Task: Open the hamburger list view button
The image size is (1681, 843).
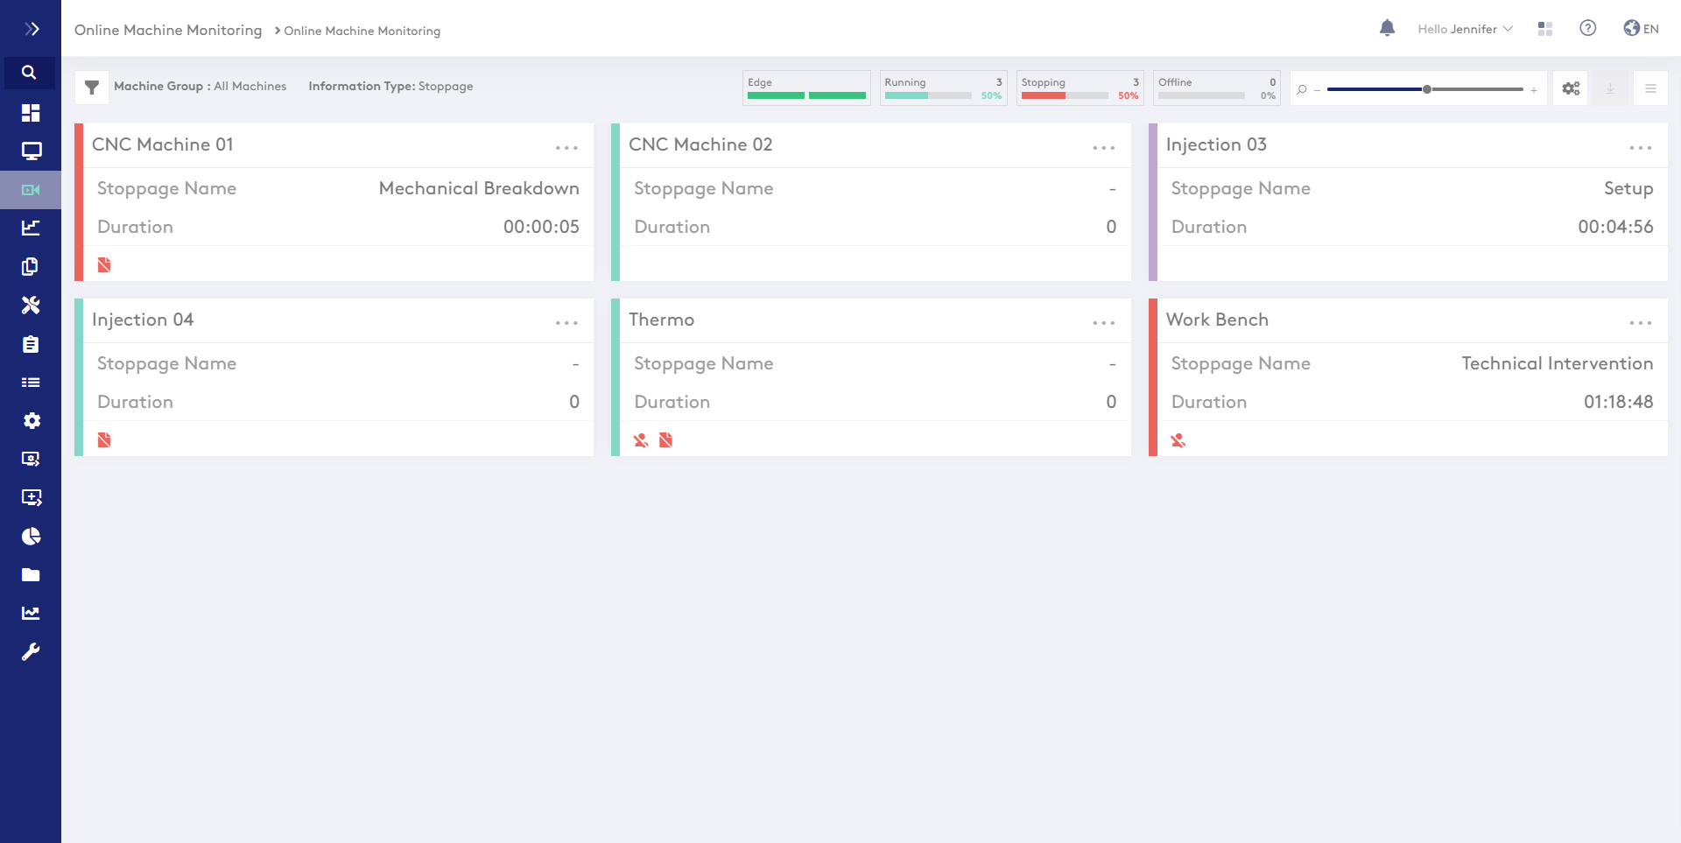Action: click(1650, 88)
